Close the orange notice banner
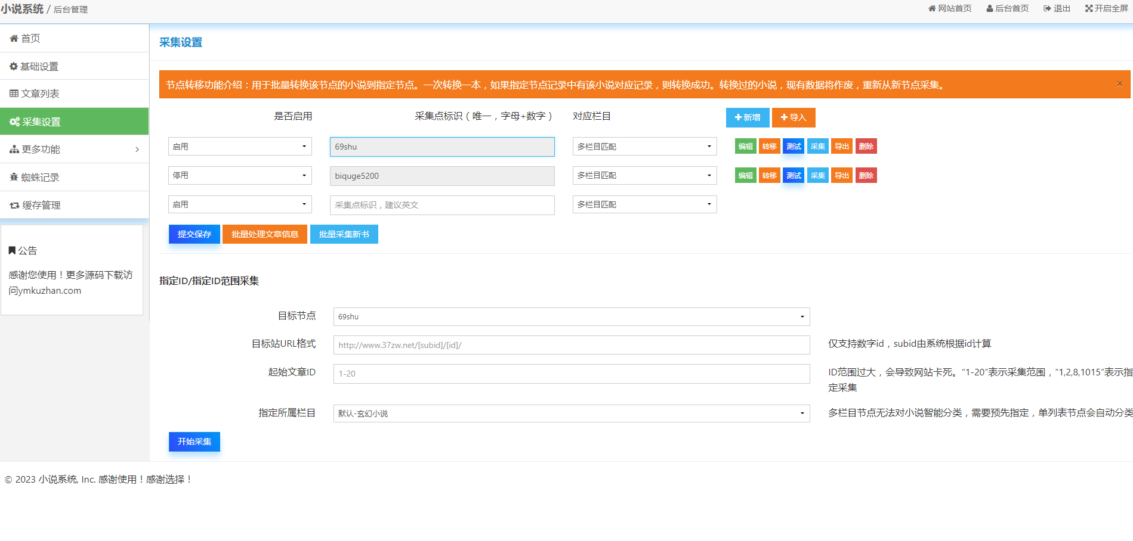1133x541 pixels. coord(1120,84)
